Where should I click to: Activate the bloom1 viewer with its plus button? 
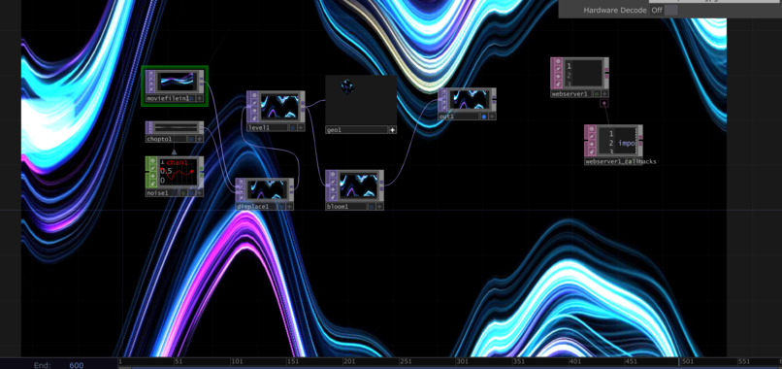click(x=380, y=207)
